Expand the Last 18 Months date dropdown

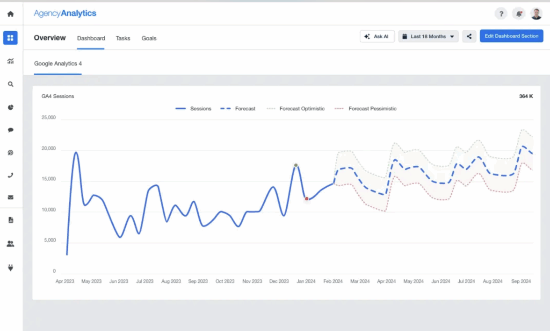click(428, 36)
